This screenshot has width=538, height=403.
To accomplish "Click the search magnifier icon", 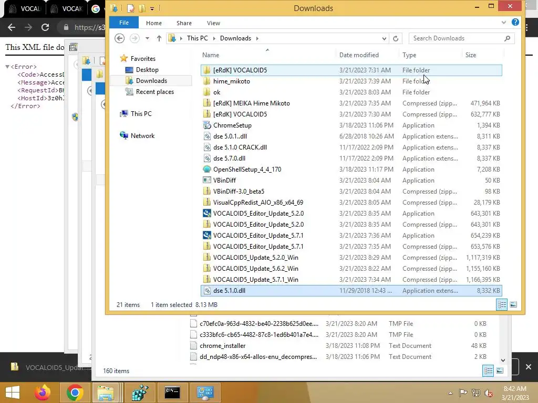I will click(x=508, y=38).
